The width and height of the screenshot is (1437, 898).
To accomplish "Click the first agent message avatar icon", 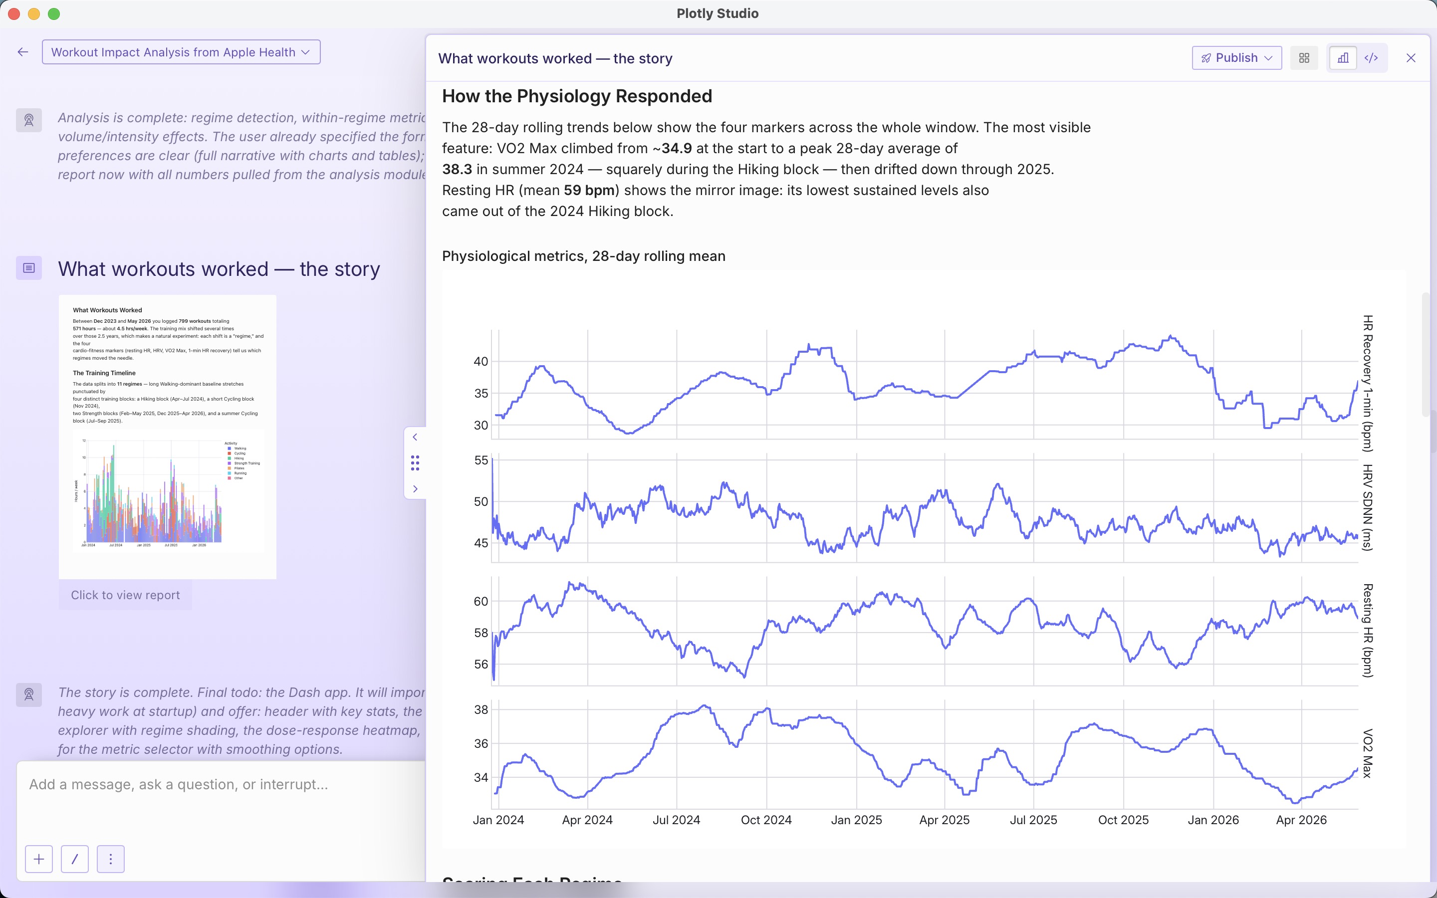I will pyautogui.click(x=28, y=120).
